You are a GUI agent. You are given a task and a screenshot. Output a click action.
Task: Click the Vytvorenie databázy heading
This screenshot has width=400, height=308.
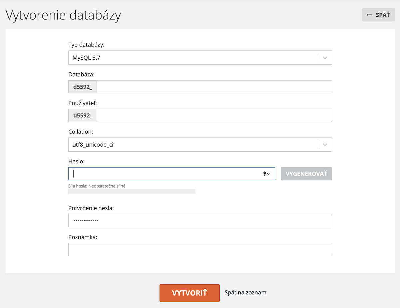[x=63, y=15]
